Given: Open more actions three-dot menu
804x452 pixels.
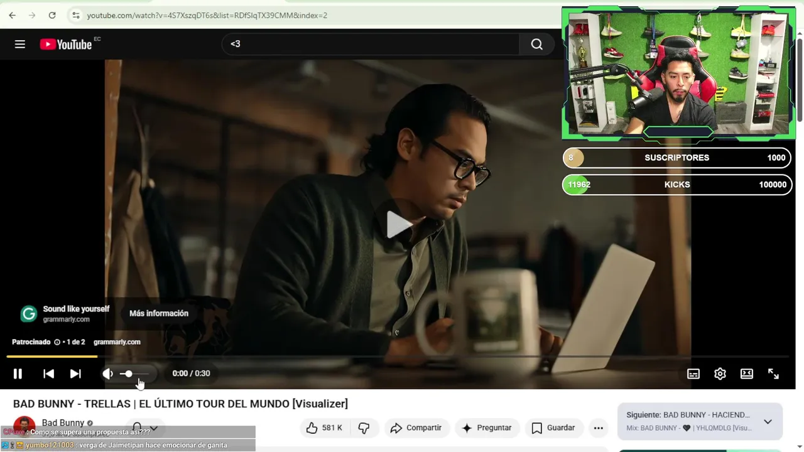Looking at the screenshot, I should 599,428.
